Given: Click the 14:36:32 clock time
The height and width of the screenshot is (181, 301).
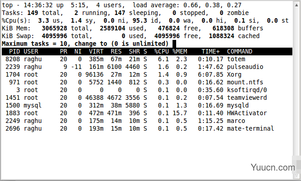Looking at the screenshot, I should [38, 5].
